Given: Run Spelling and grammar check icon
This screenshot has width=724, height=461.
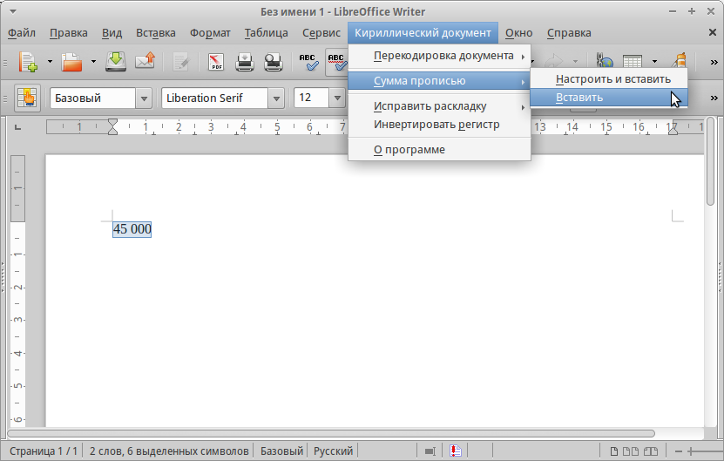Looking at the screenshot, I should (308, 62).
